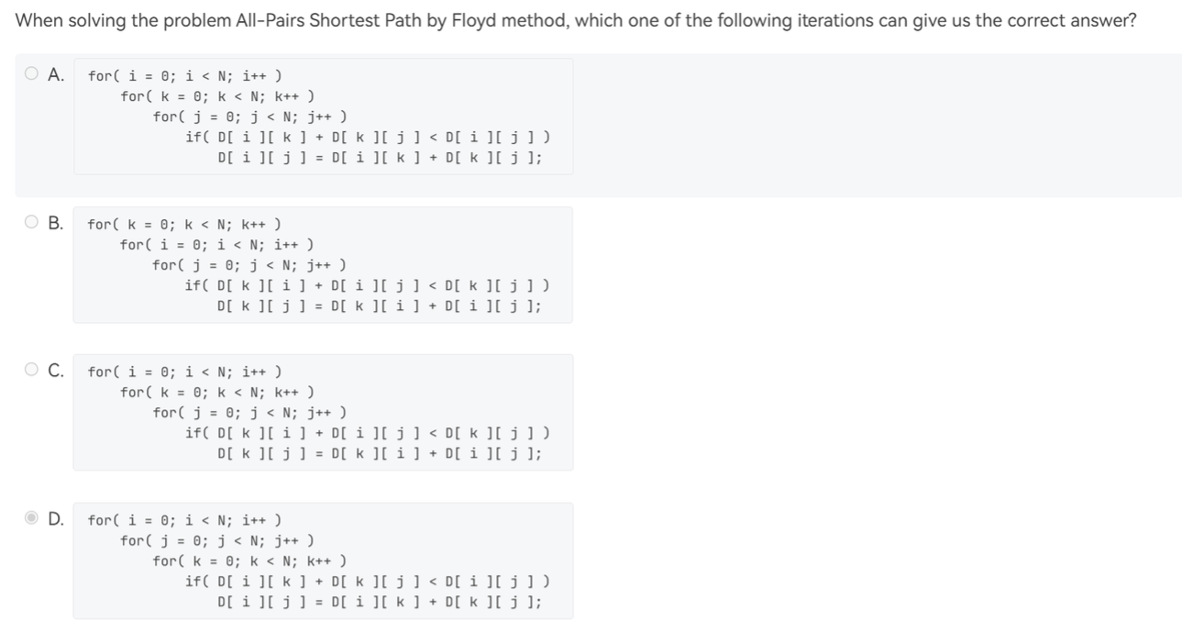Click the assignment line in option B code
The image size is (1182, 621).
379,305
